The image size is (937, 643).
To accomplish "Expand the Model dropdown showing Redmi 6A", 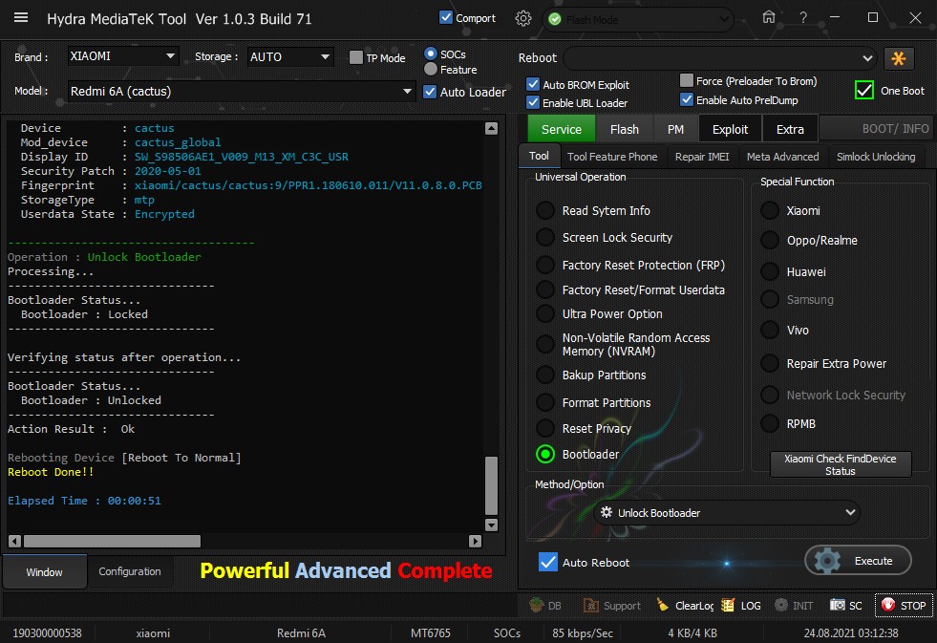I will click(241, 92).
